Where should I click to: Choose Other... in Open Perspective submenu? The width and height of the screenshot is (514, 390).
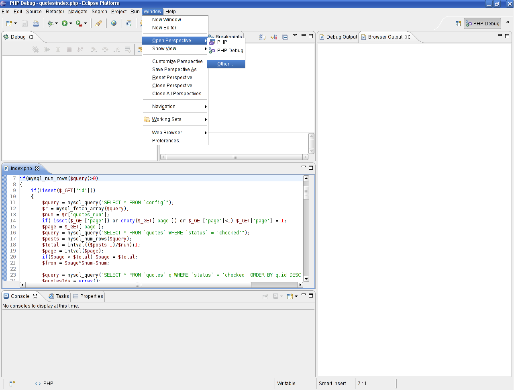pyautogui.click(x=226, y=64)
